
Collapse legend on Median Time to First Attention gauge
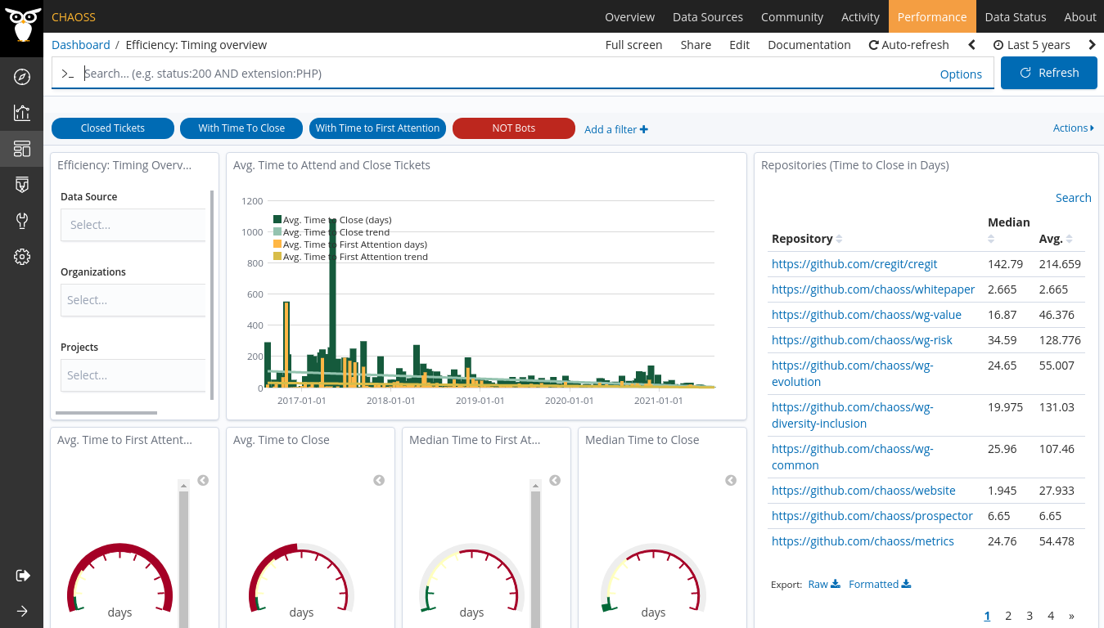click(x=555, y=480)
